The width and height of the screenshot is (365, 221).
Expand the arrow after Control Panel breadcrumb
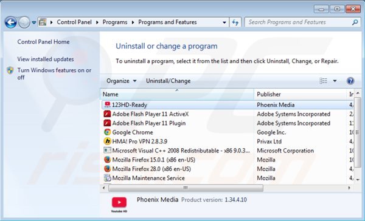tap(97, 22)
